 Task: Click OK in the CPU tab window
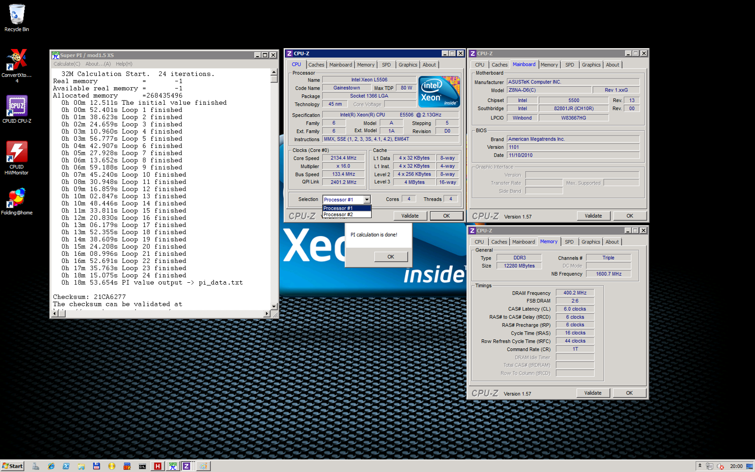tap(446, 216)
